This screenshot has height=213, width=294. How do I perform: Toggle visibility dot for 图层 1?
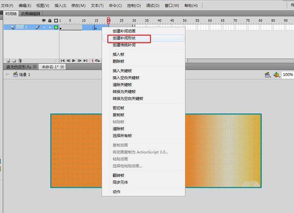[44, 27]
